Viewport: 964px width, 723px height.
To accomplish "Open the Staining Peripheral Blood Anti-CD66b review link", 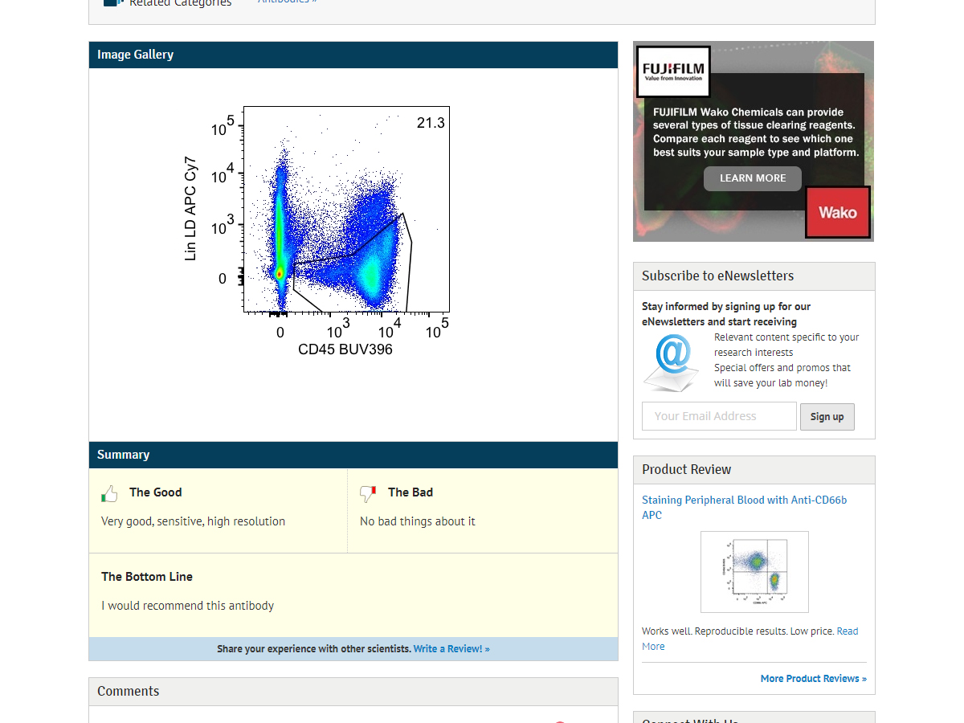I will (744, 507).
